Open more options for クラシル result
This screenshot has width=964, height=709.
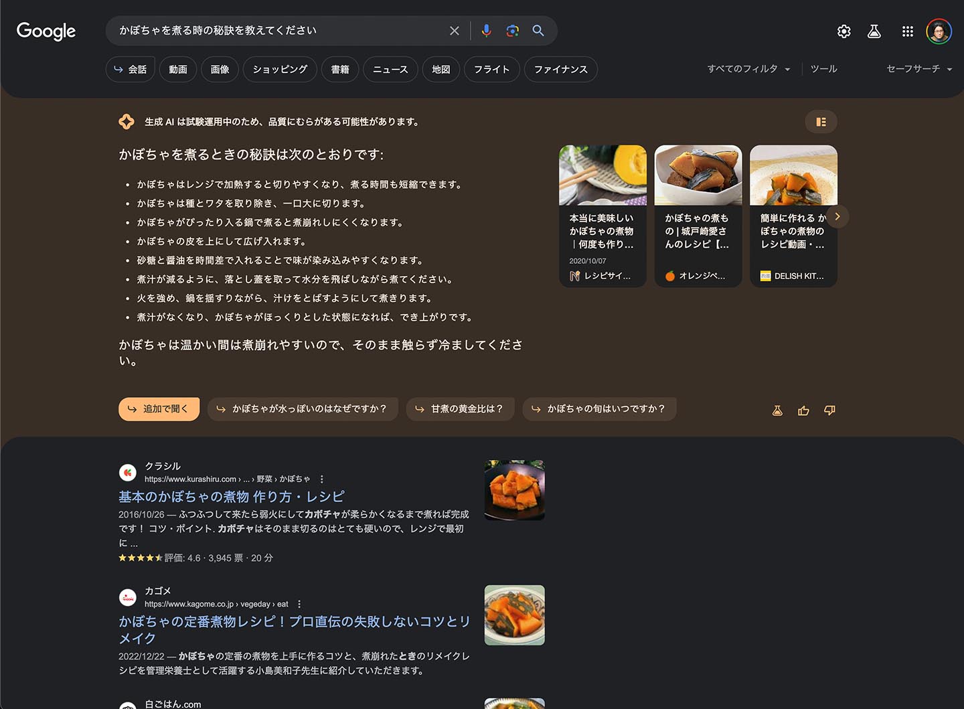point(322,479)
